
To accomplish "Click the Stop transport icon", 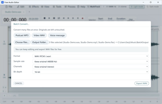I will 45,18.
